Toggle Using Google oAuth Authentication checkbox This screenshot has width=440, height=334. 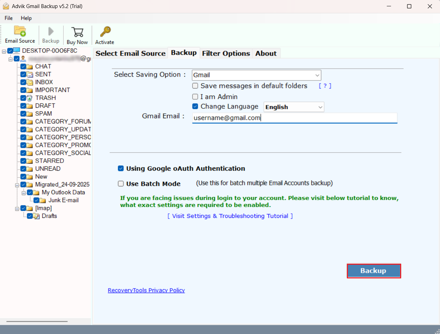pyautogui.click(x=121, y=169)
